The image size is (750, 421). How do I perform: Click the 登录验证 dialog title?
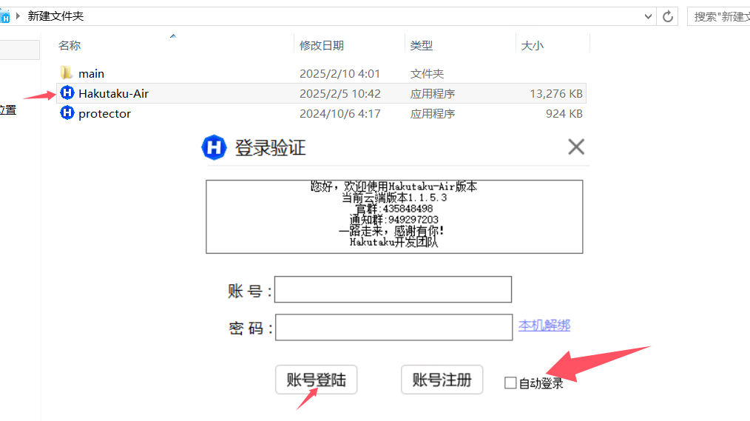point(270,147)
